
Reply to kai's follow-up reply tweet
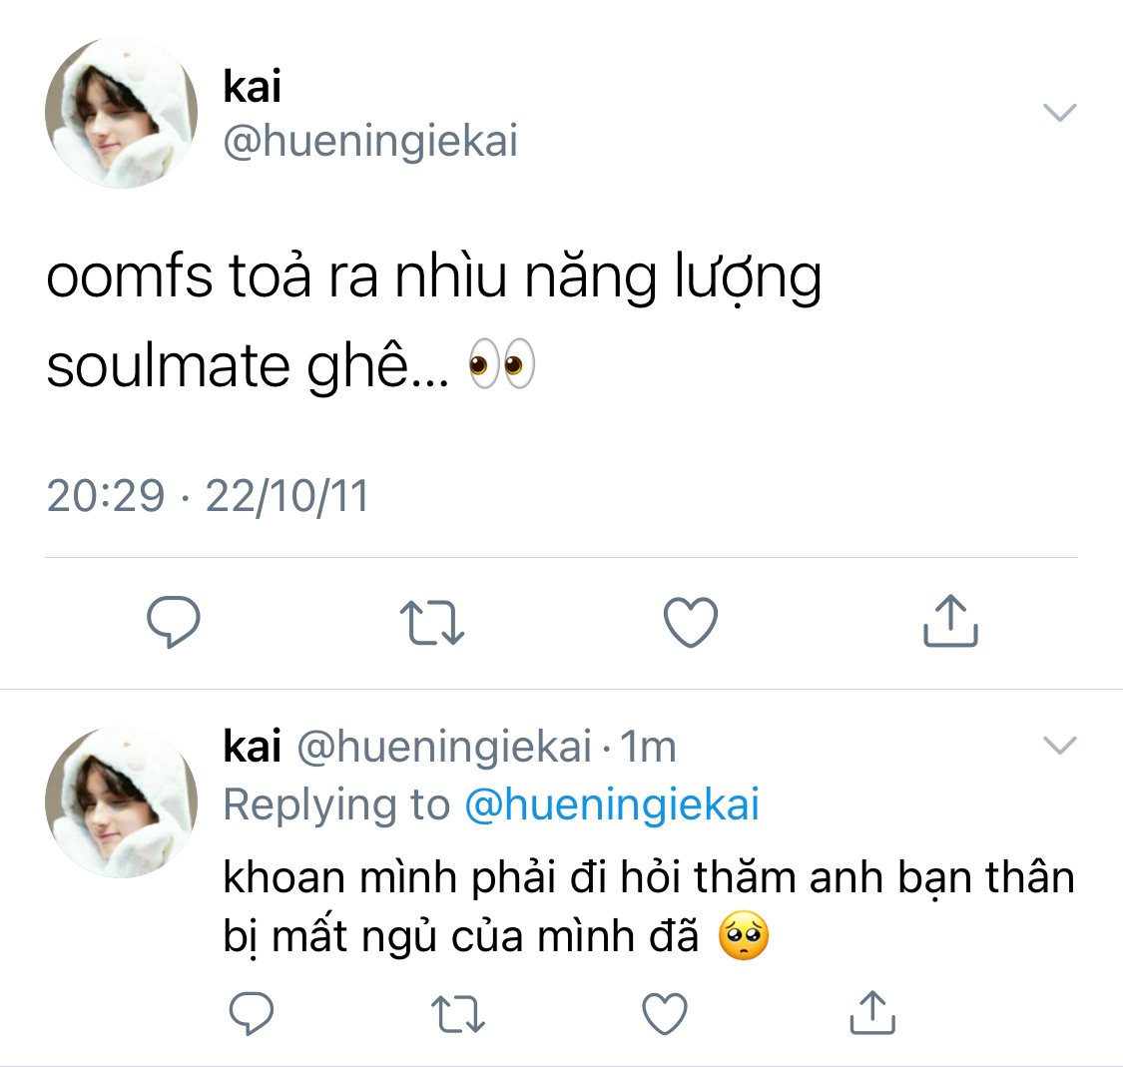click(x=252, y=1014)
